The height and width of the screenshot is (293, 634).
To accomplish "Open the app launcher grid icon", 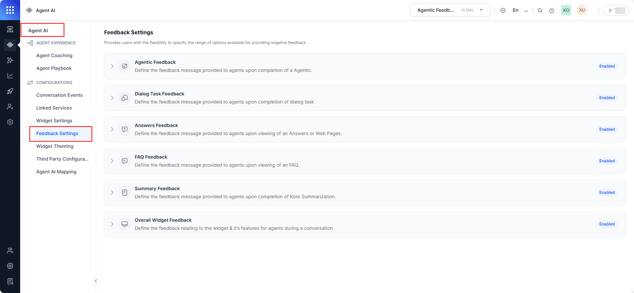I will [10, 10].
